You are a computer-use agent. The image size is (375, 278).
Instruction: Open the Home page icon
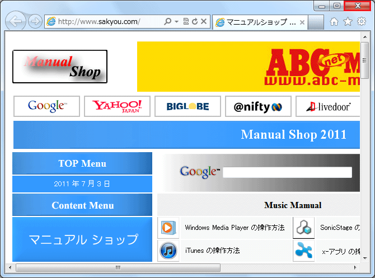[x=334, y=22]
